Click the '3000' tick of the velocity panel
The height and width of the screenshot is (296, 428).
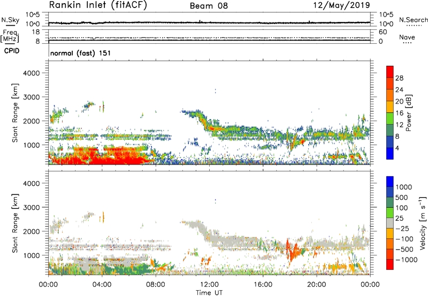(x=31, y=207)
